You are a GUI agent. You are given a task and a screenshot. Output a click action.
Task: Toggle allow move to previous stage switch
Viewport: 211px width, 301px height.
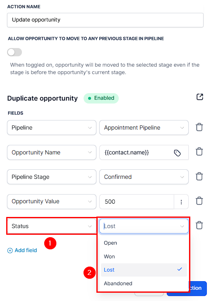coord(14,52)
